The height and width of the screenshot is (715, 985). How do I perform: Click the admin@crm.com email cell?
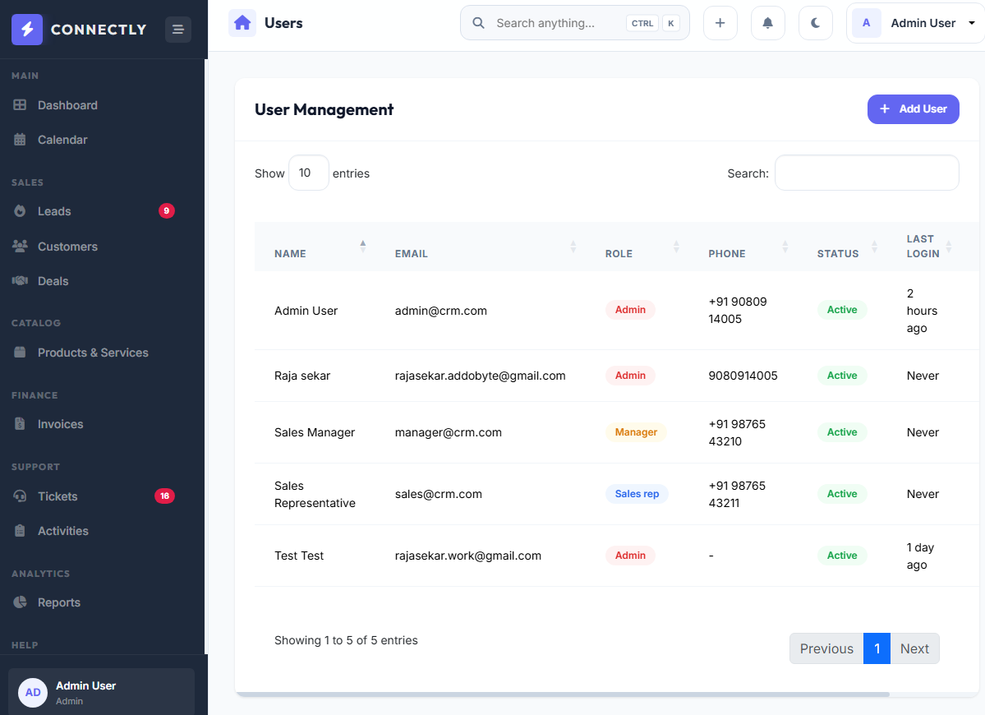(x=441, y=311)
